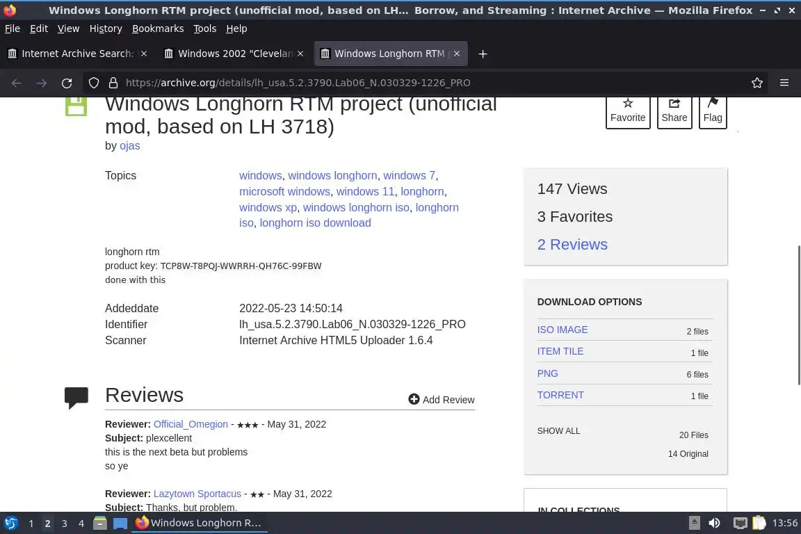
Task: Click the green floppy disk software icon
Action: tap(76, 106)
